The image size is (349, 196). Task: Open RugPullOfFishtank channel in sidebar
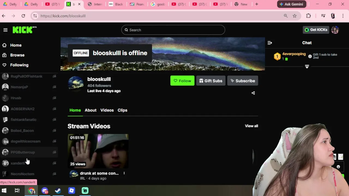click(x=29, y=76)
